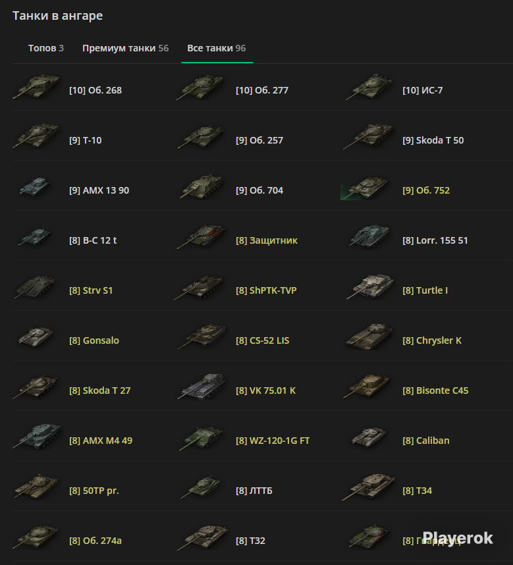This screenshot has height=565, width=513.
Task: Select the text [8] Skoda T 27
Action: click(x=100, y=391)
